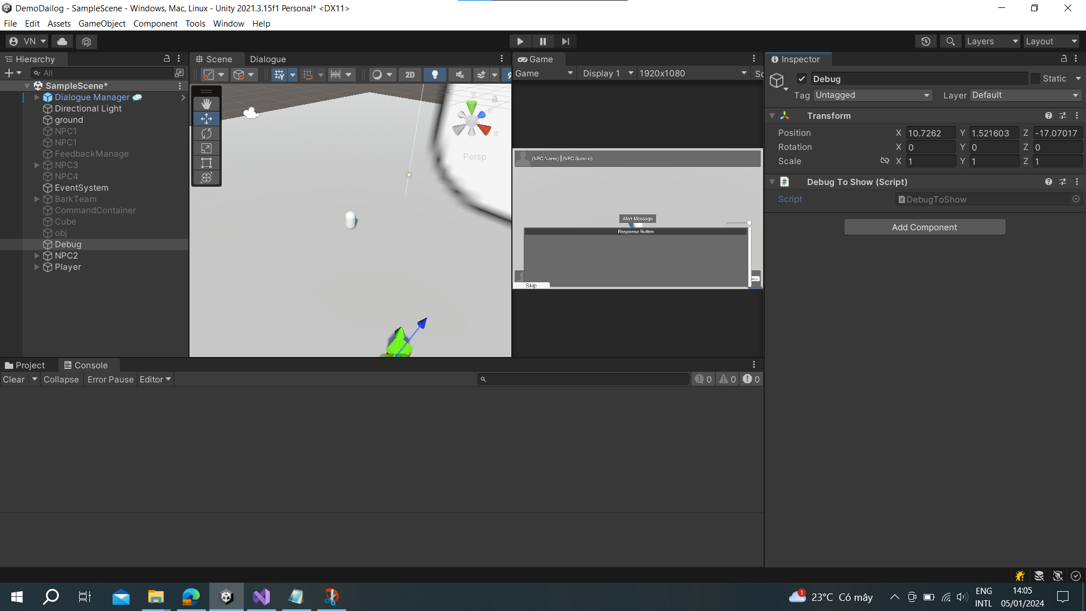Collapse the Transform component
The height and width of the screenshot is (611, 1086).
[x=772, y=115]
